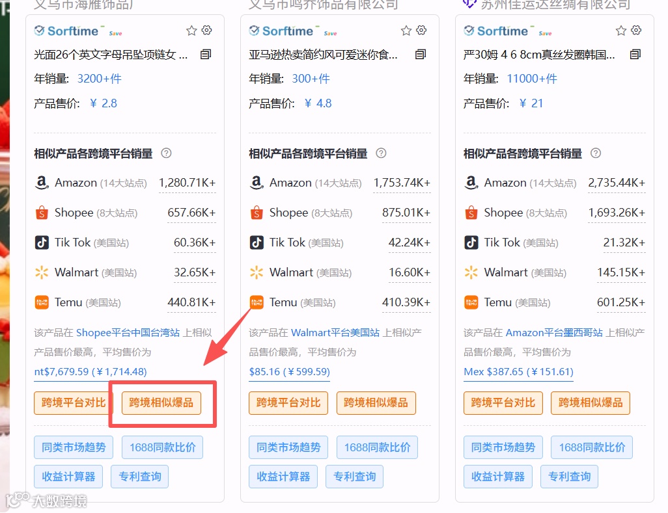This screenshot has width=668, height=513.
Task: Click the Walmart sales value 32.65K+
Action: click(x=195, y=272)
